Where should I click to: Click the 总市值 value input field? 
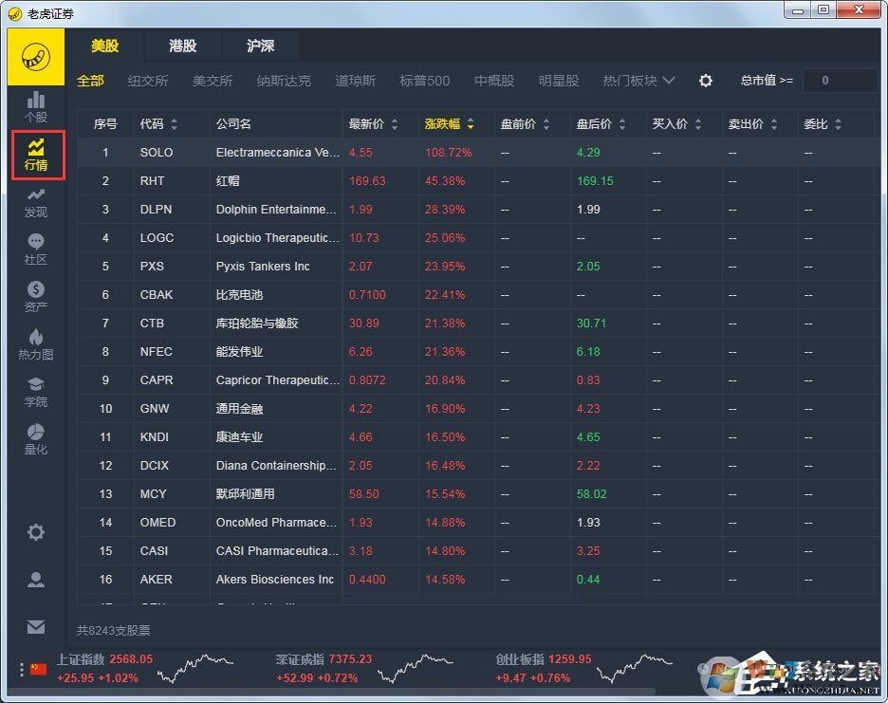click(842, 81)
